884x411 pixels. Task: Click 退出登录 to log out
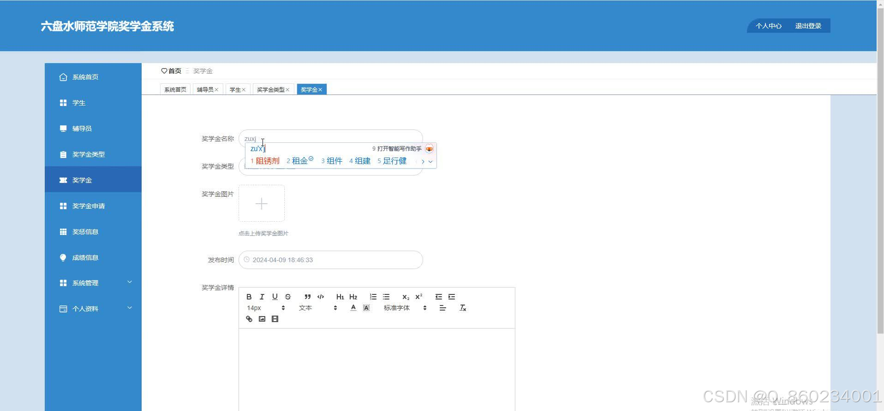coord(808,26)
